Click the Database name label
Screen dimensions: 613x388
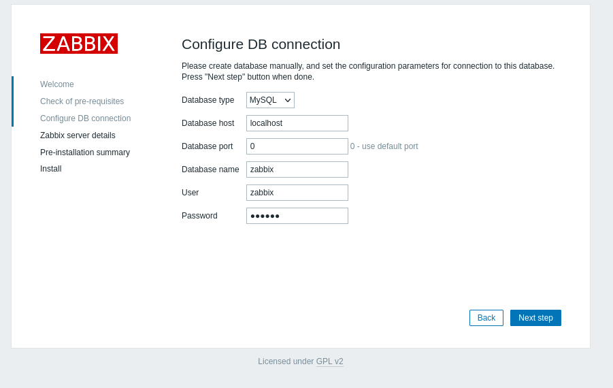click(x=210, y=169)
